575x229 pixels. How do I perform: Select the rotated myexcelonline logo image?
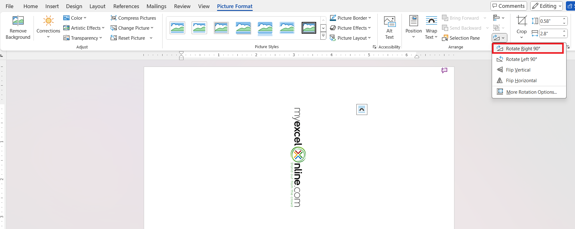(x=298, y=157)
